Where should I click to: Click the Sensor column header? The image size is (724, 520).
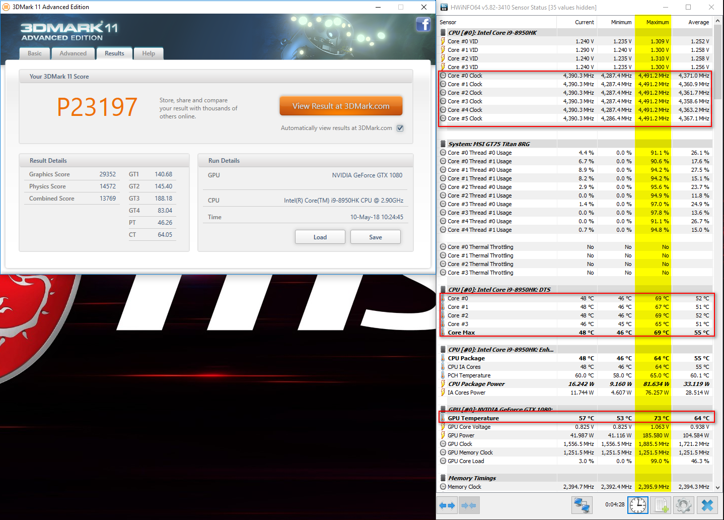(496, 22)
